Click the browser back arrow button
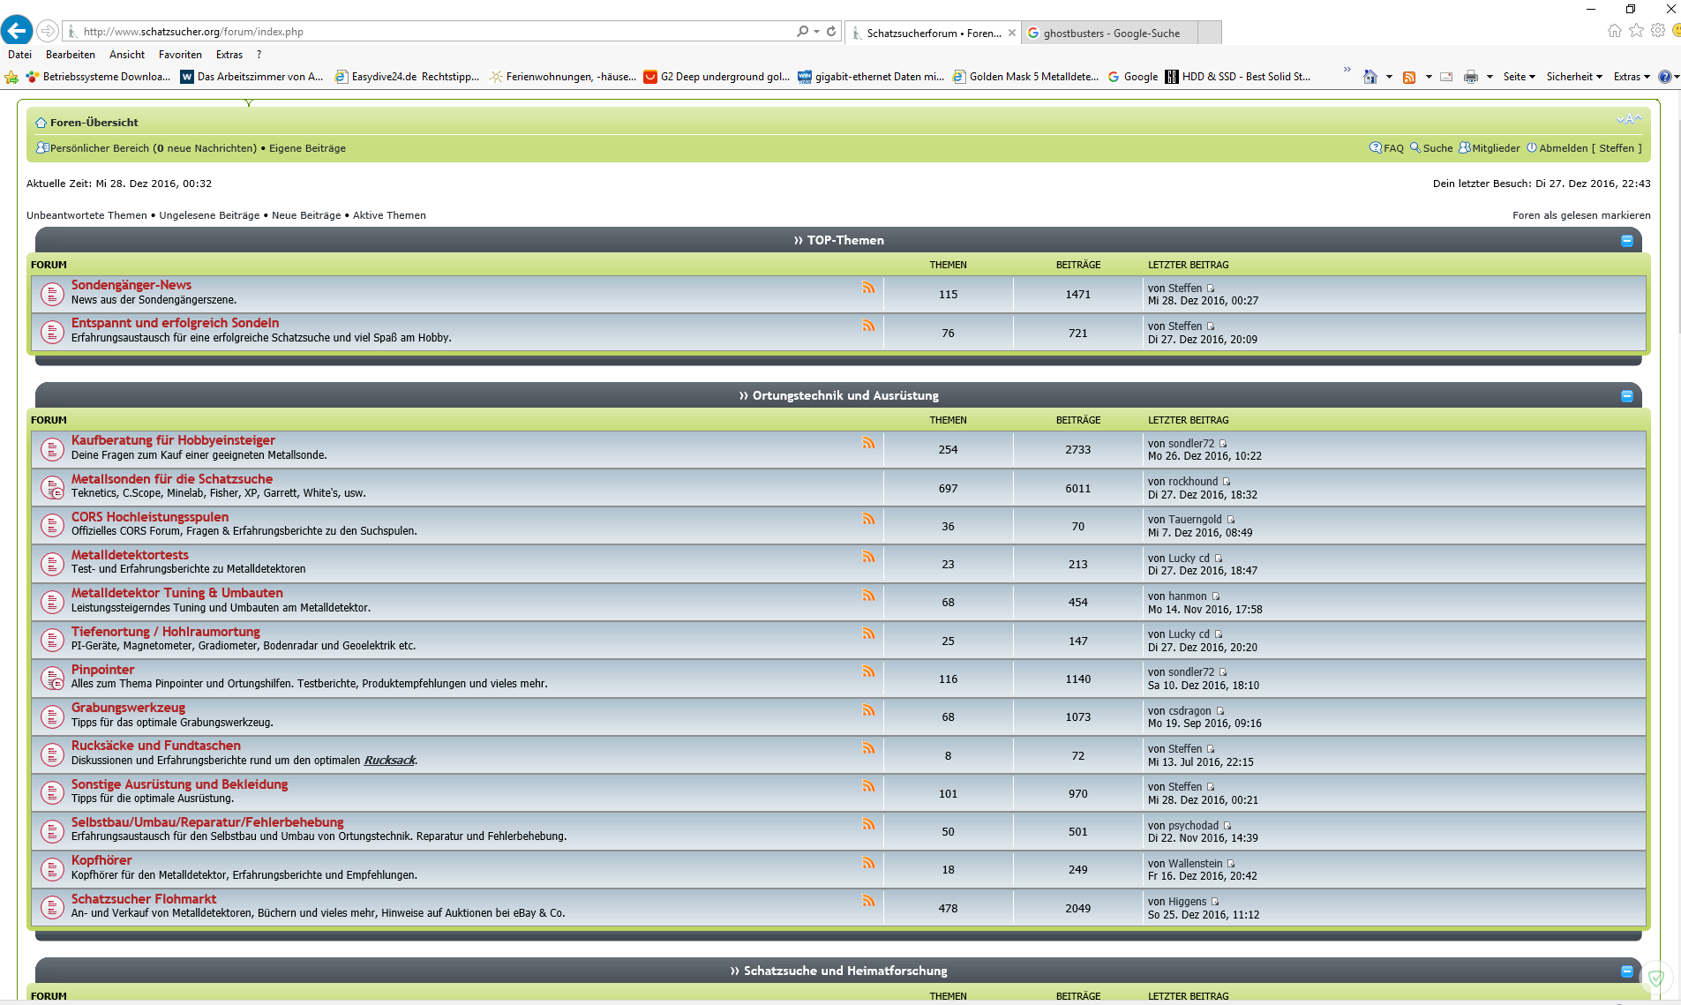The image size is (1681, 1005). point(17,31)
